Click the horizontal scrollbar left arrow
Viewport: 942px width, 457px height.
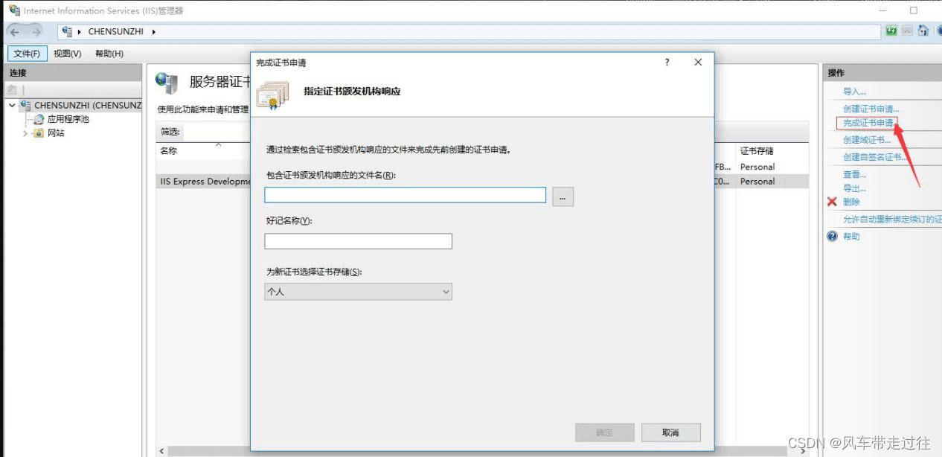pos(163,451)
